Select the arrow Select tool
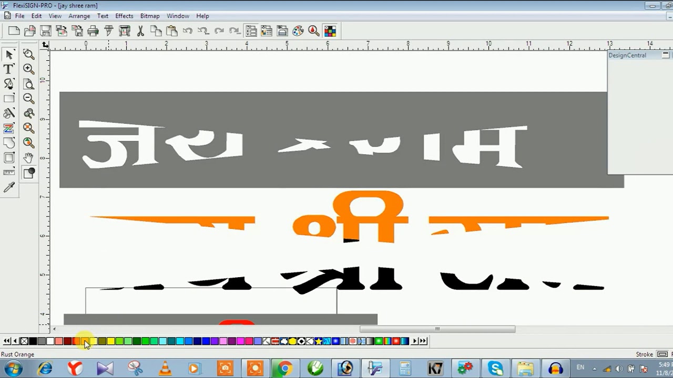Viewport: 673px width, 378px height. point(9,55)
